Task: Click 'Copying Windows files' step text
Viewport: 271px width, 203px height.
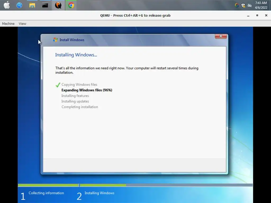Action: tap(79, 85)
